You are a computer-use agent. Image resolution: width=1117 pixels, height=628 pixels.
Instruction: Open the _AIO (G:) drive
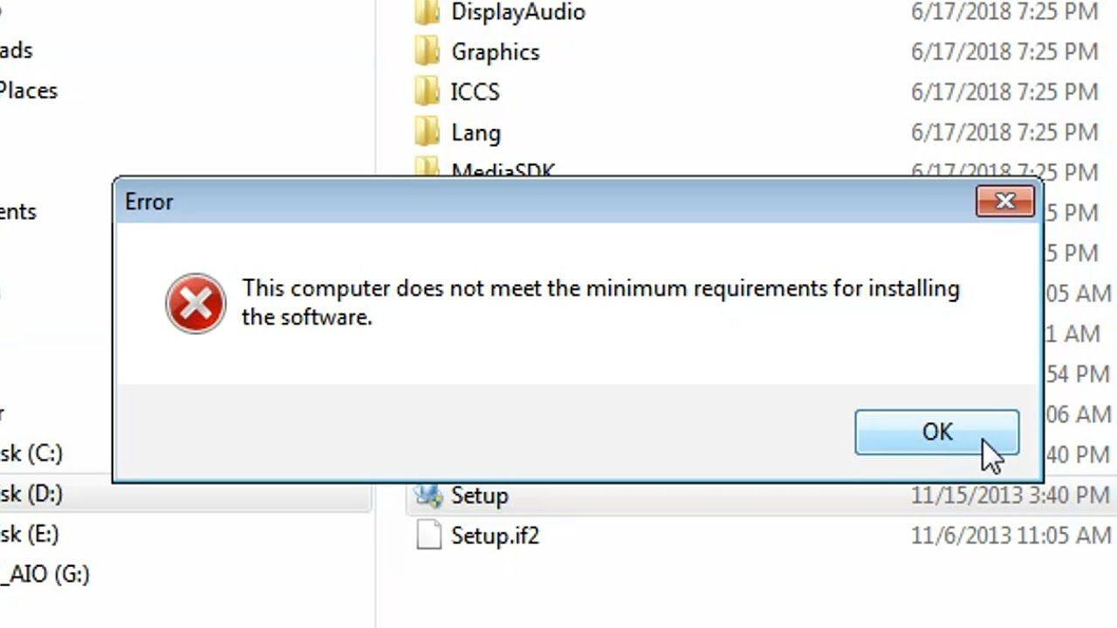click(x=45, y=574)
